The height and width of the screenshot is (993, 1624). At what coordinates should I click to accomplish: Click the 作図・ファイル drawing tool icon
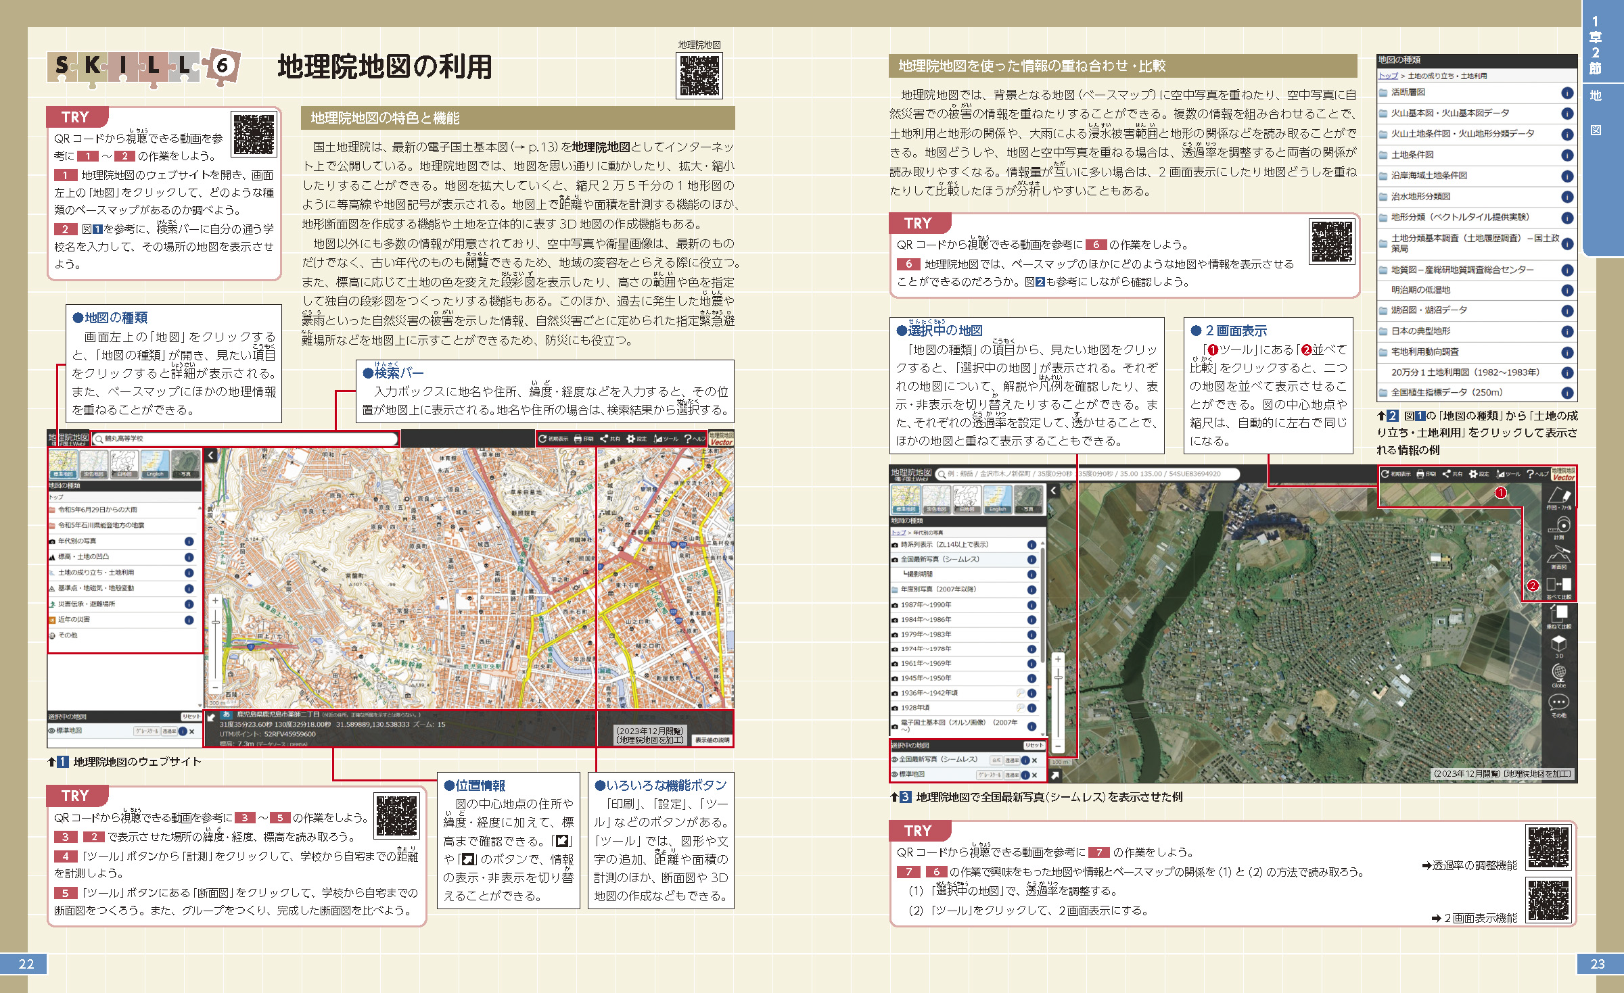point(1558,495)
